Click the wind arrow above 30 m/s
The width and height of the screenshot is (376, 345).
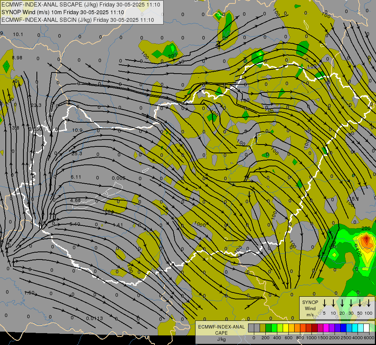click(351, 303)
